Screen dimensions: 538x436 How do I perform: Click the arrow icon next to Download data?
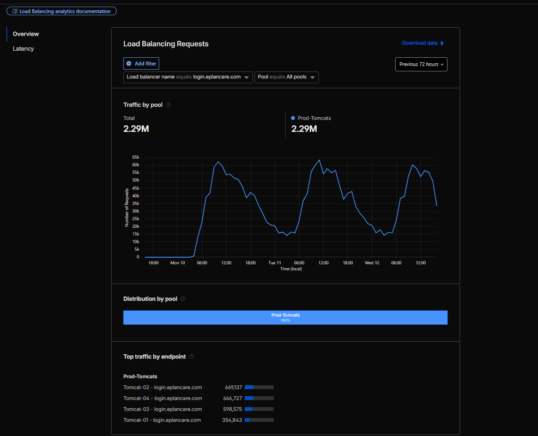tap(442, 43)
